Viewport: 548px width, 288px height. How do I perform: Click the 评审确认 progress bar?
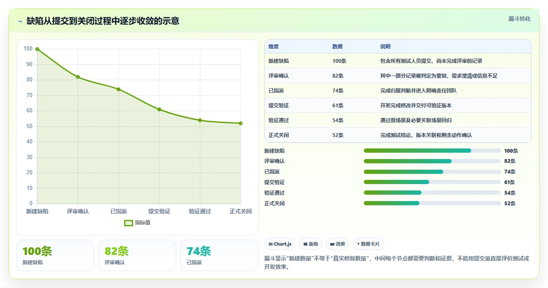tap(432, 161)
